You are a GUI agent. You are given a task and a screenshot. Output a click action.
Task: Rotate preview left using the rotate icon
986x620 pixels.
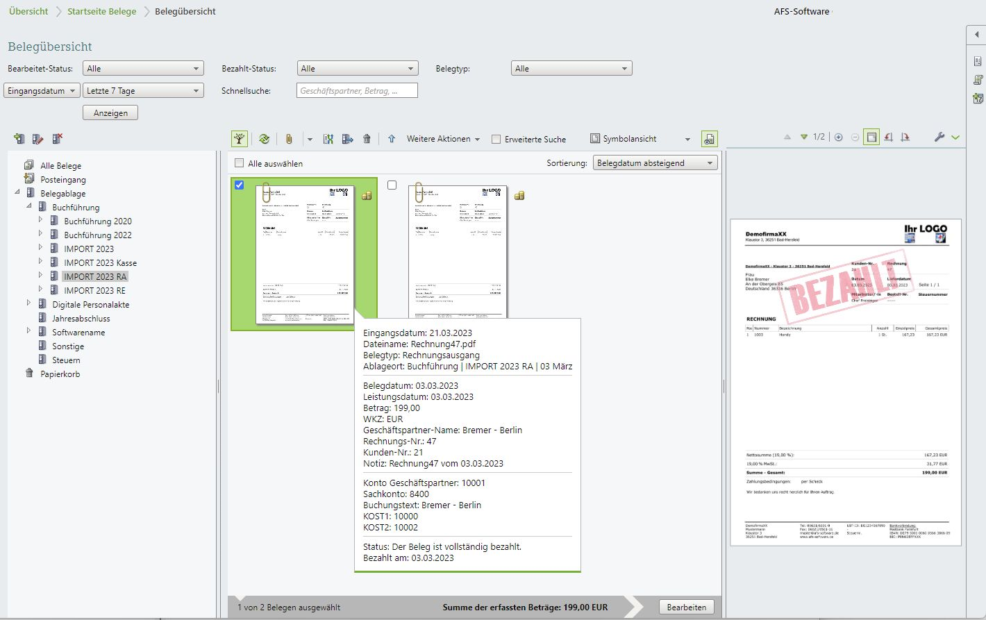(x=889, y=137)
